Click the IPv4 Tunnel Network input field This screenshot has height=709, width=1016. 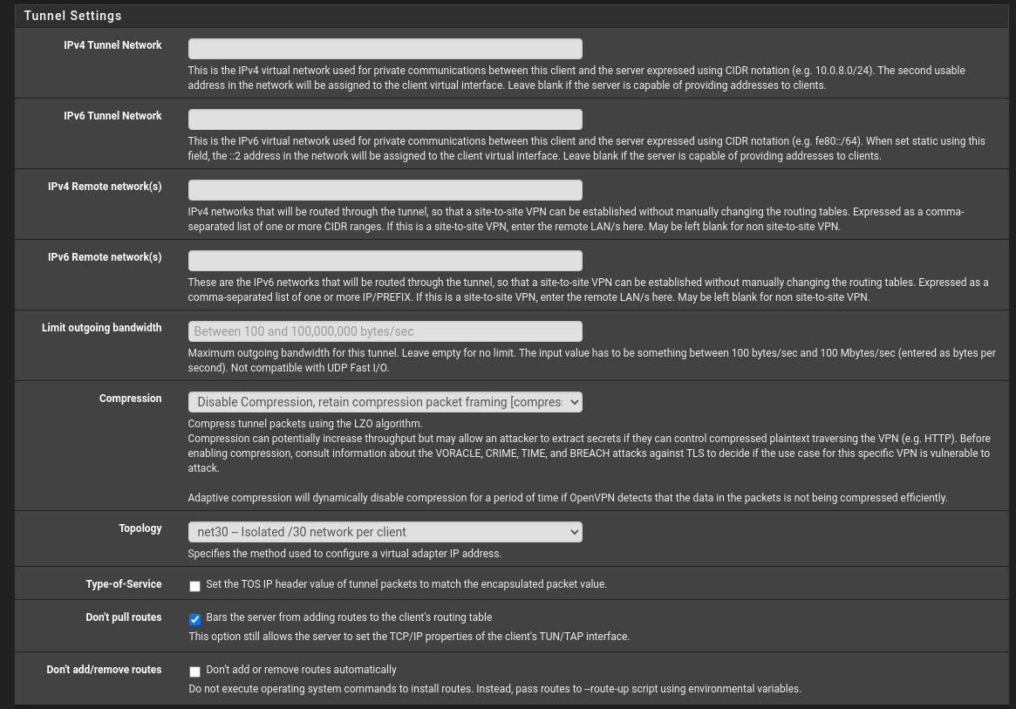385,49
